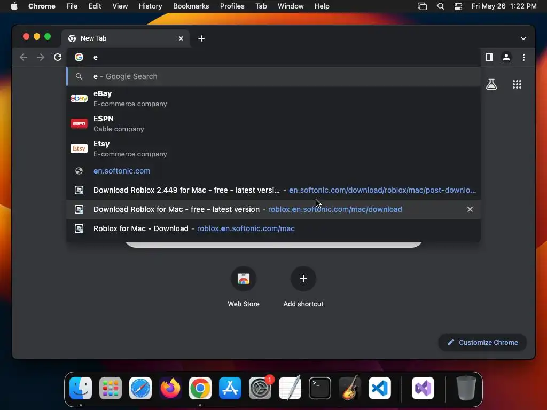The height and width of the screenshot is (410, 547).
Task: Select the New Tab tab
Action: pos(126,38)
